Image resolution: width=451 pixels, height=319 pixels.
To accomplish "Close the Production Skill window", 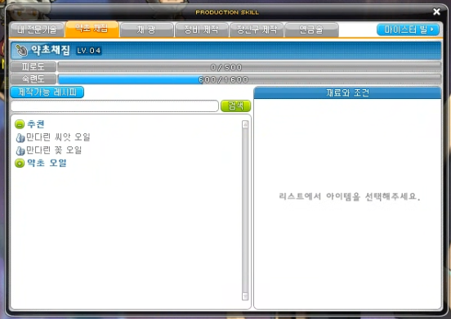I will (x=436, y=11).
